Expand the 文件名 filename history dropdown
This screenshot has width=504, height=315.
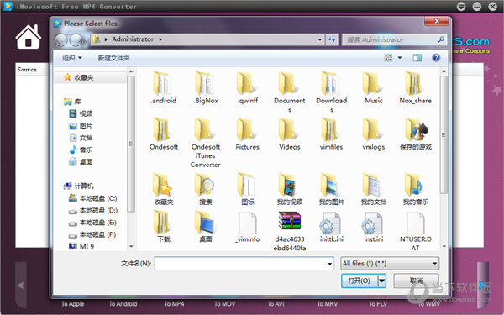330,264
